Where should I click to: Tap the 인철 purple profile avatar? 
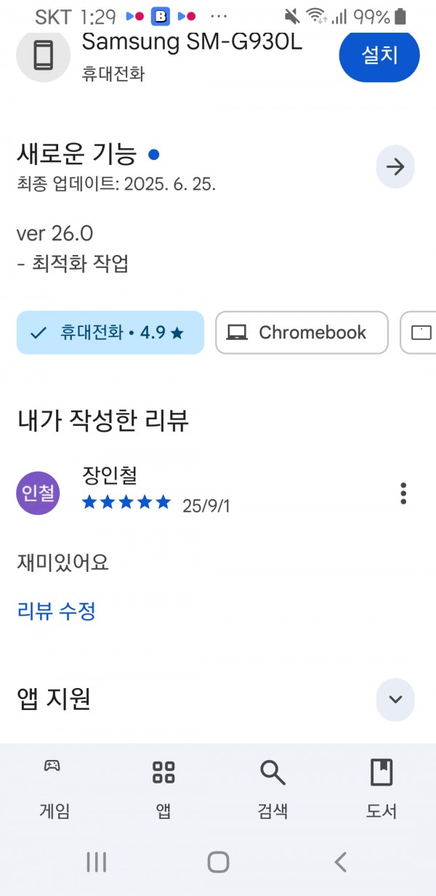38,493
